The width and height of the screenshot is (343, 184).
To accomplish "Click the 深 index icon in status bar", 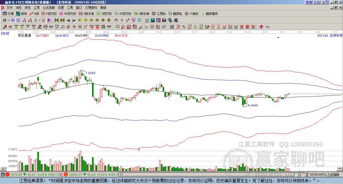I will point(66,175).
